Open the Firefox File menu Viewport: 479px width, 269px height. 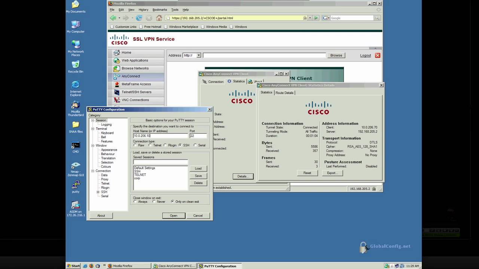112,10
